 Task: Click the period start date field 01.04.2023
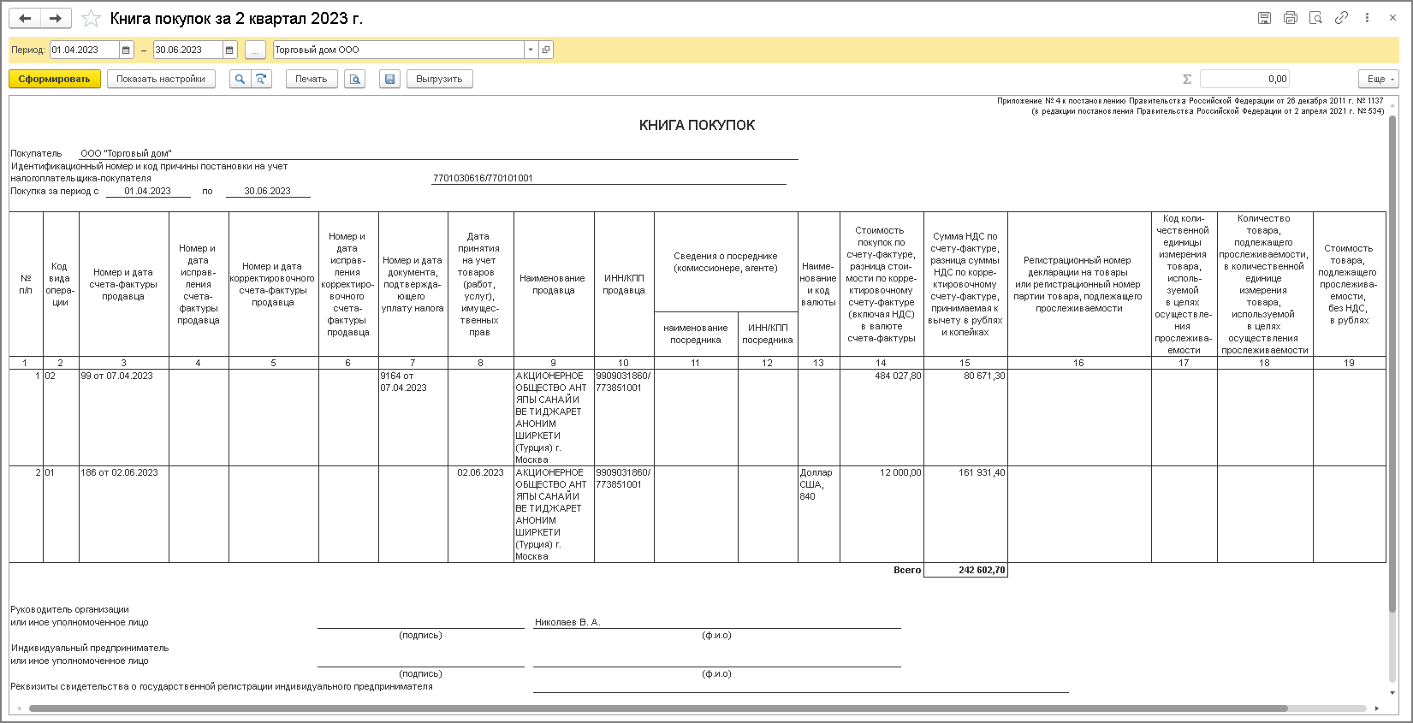click(x=85, y=50)
